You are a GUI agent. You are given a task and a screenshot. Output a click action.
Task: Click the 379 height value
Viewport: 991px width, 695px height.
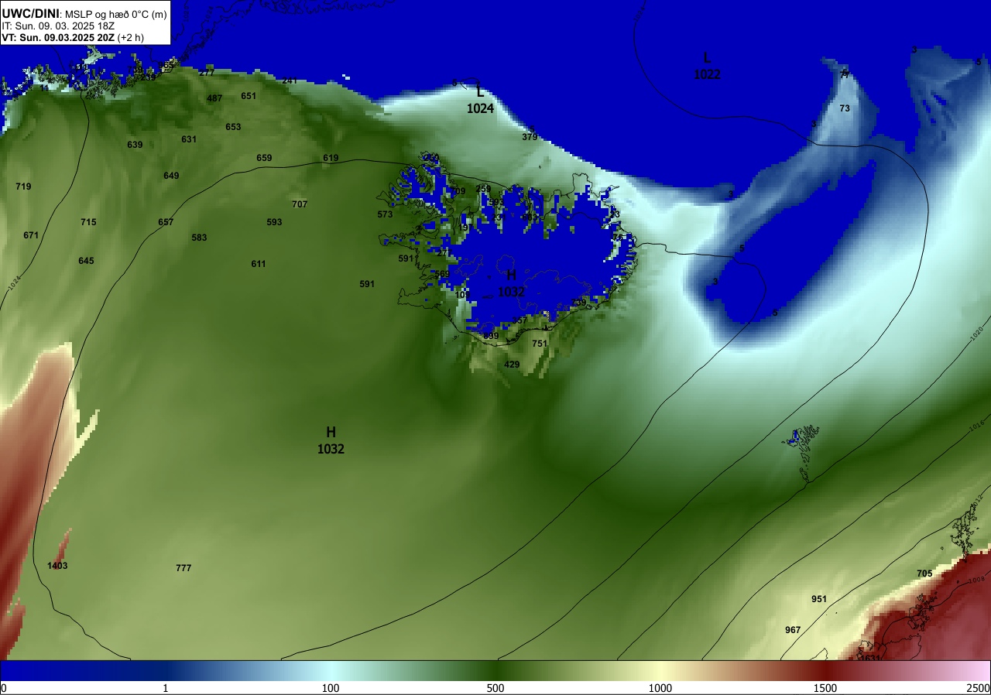click(x=530, y=137)
